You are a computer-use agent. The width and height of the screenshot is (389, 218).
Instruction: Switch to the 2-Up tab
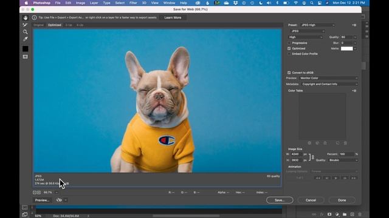point(69,25)
